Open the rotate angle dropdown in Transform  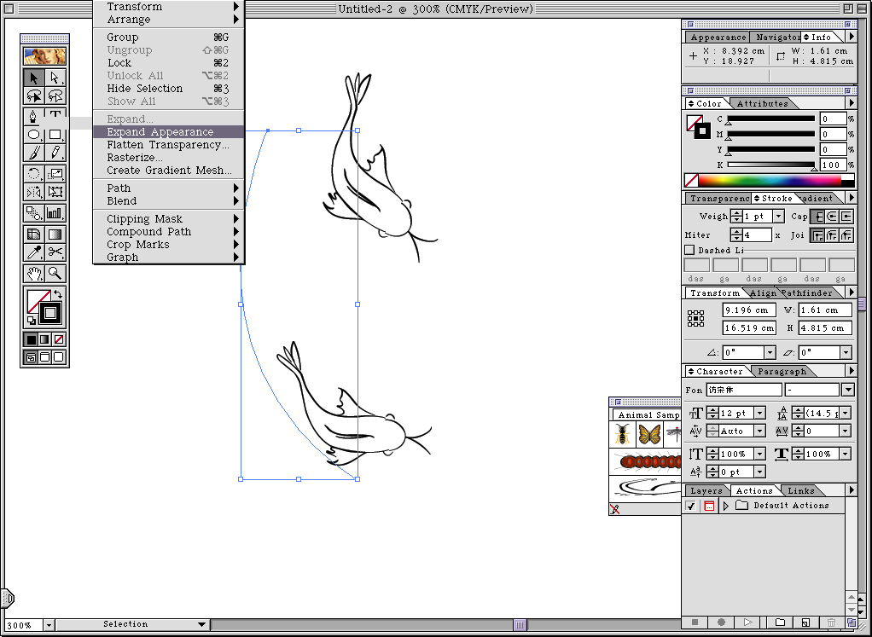coord(770,352)
